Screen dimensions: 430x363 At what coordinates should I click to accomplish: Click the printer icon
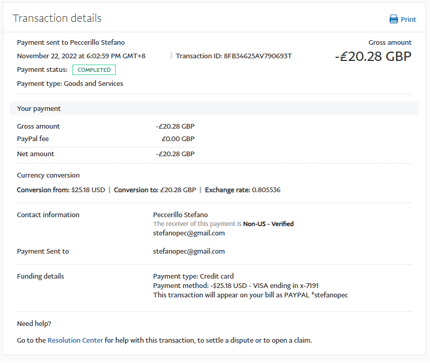394,19
